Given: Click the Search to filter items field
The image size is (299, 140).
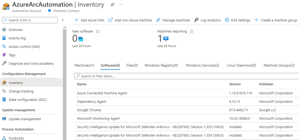Looking at the screenshot, I should (187, 76).
